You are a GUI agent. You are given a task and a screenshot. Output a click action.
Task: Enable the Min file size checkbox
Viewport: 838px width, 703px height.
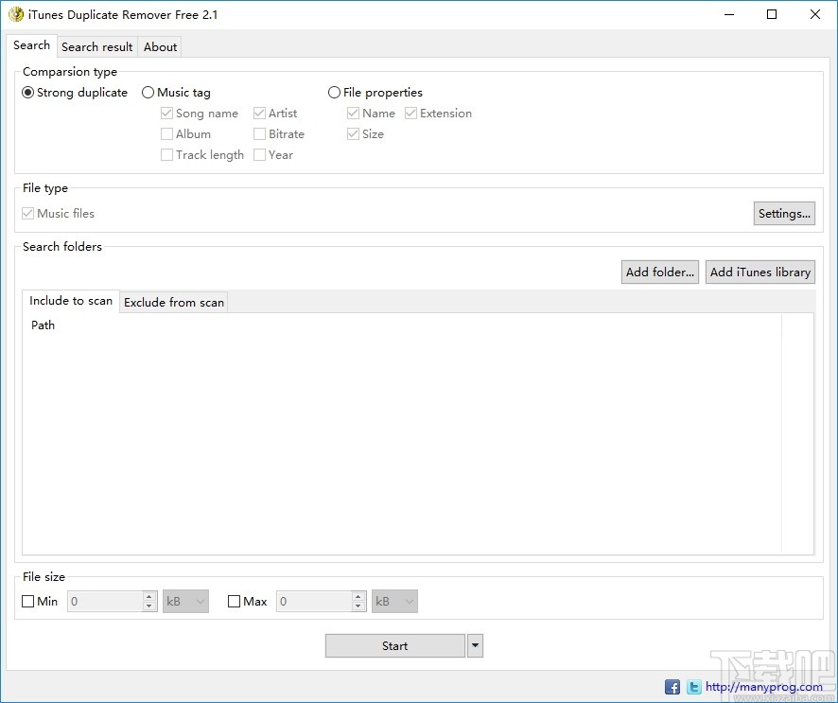click(27, 601)
